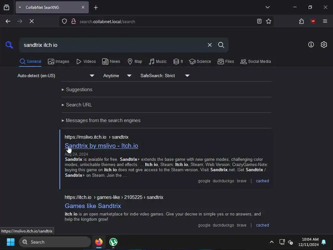Viewport: 333px width, 250px height.
Task: Open the Anytime time range dropdown
Action: 117,76
